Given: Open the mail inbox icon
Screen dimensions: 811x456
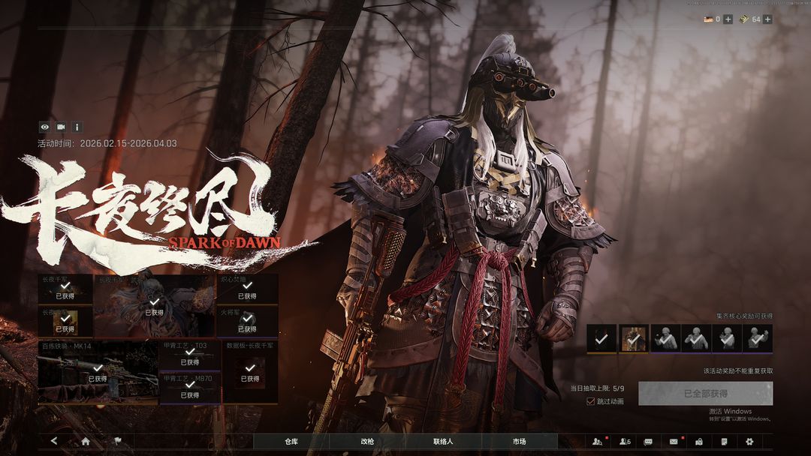Looking at the screenshot, I should click(x=674, y=442).
